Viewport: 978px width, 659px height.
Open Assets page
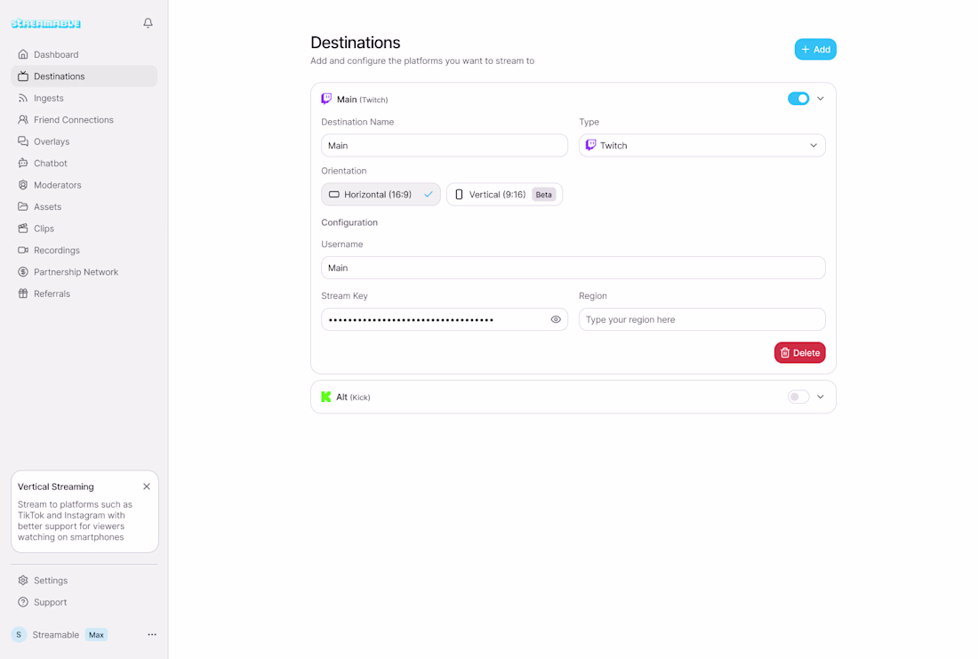[84, 206]
